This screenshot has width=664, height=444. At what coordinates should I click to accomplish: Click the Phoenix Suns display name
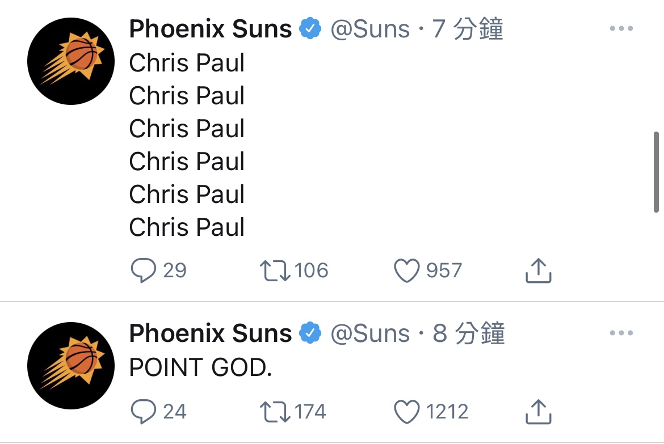coord(209,28)
